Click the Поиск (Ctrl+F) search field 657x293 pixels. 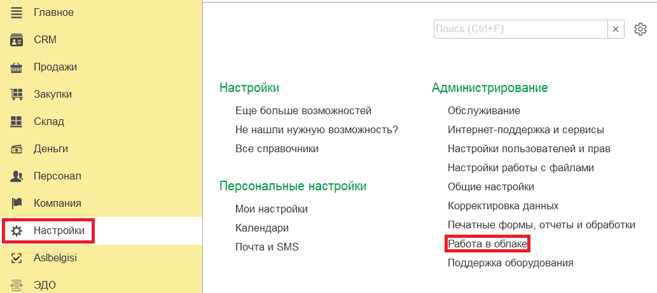[520, 29]
